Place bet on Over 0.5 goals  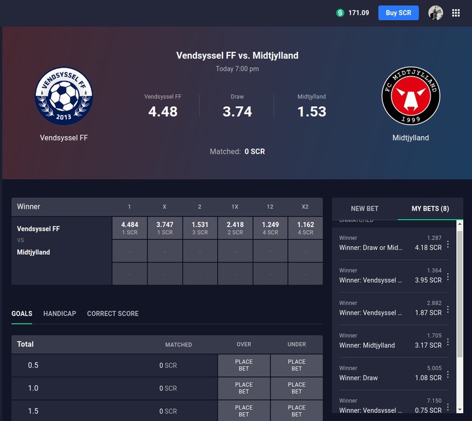coord(244,365)
